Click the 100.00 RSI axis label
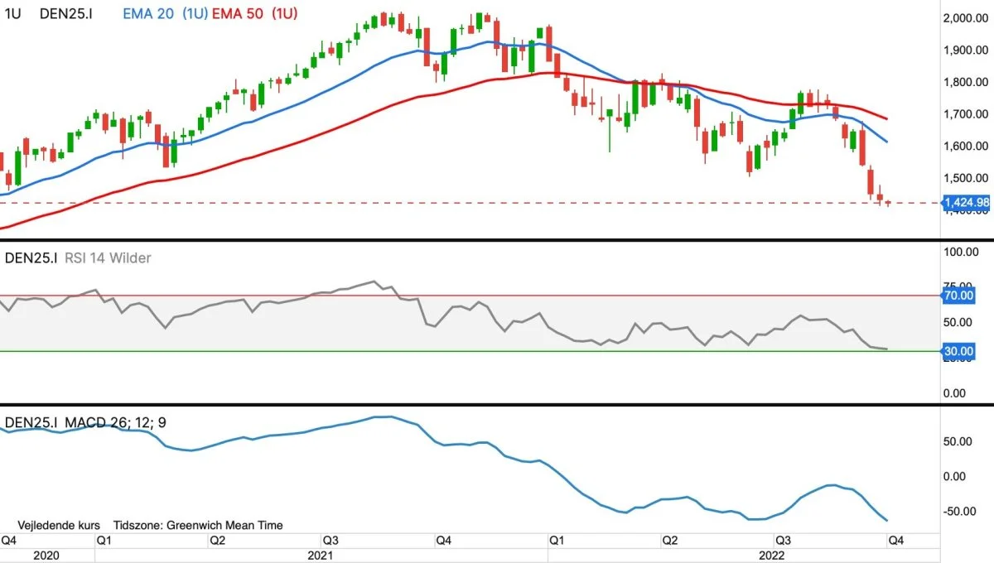The width and height of the screenshot is (994, 563). point(963,252)
